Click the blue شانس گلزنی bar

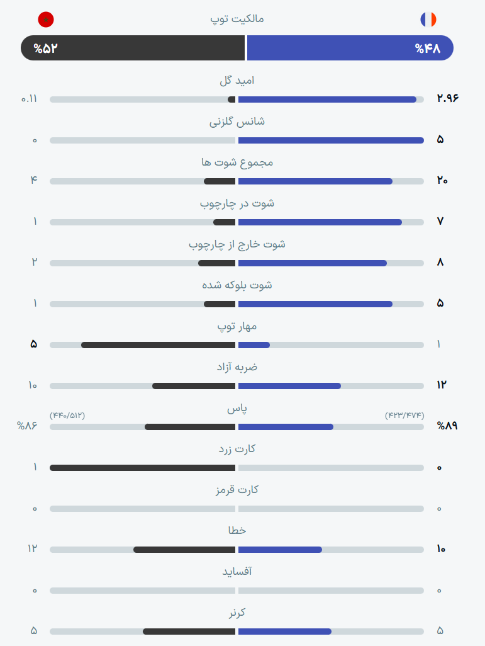[331, 140]
